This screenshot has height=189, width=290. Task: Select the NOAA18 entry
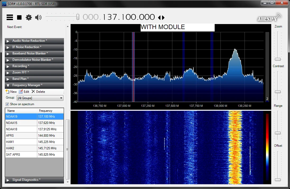[x=34, y=129]
